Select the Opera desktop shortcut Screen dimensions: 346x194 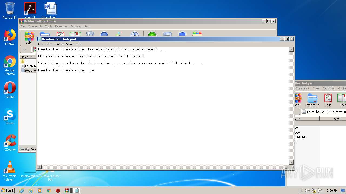click(10, 90)
